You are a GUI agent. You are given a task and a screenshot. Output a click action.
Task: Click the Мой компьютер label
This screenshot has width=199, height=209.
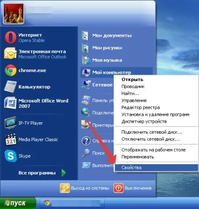click(x=112, y=72)
